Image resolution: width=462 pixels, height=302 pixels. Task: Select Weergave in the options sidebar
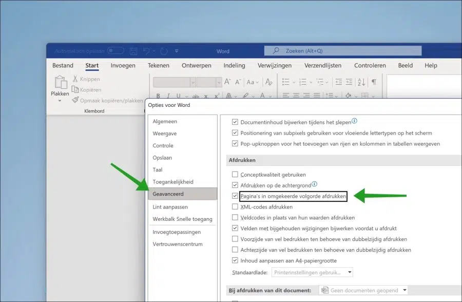click(x=183, y=134)
